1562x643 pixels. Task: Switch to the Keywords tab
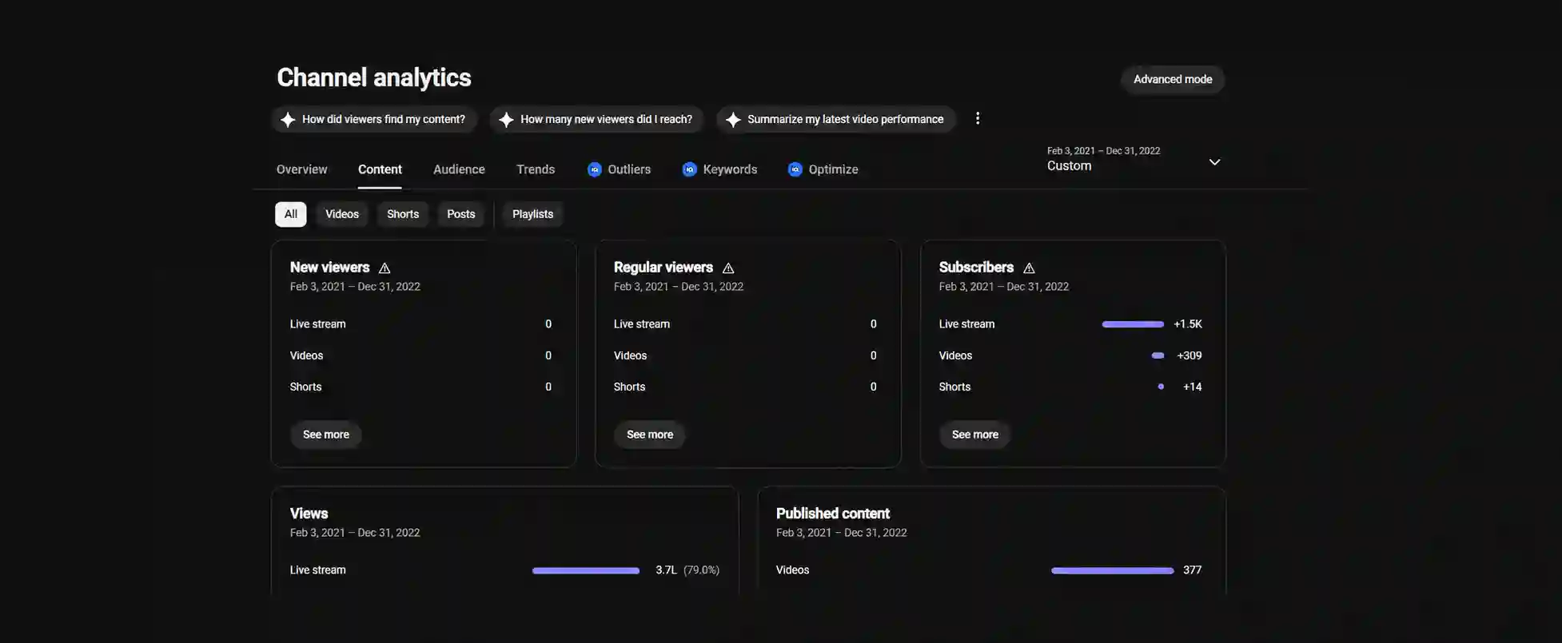[719, 169]
